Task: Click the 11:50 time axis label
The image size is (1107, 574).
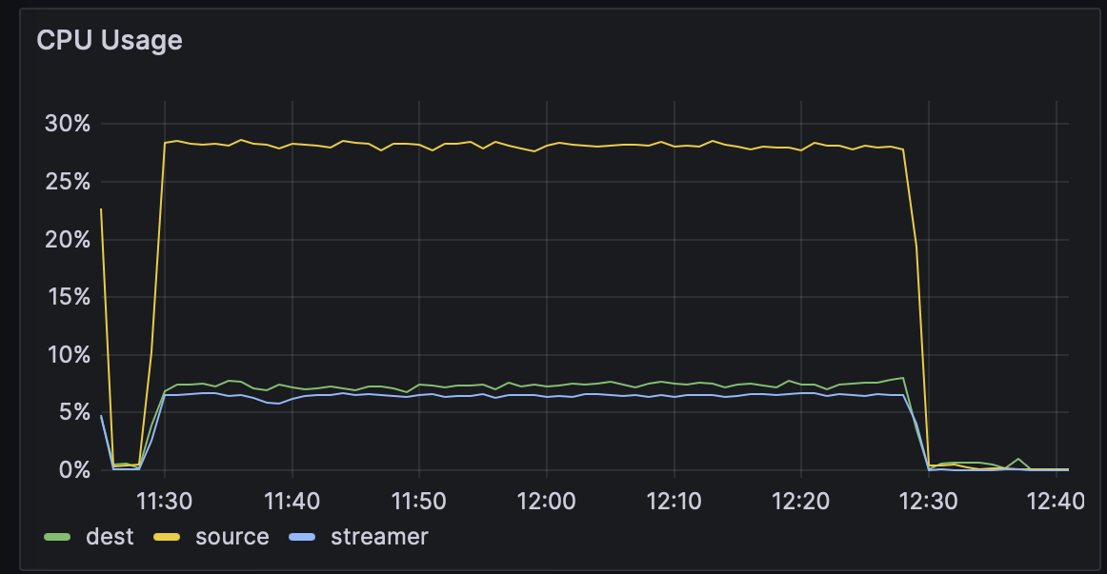Action: (419, 501)
